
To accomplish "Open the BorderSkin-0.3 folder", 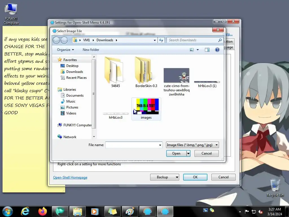I will coord(146,72).
